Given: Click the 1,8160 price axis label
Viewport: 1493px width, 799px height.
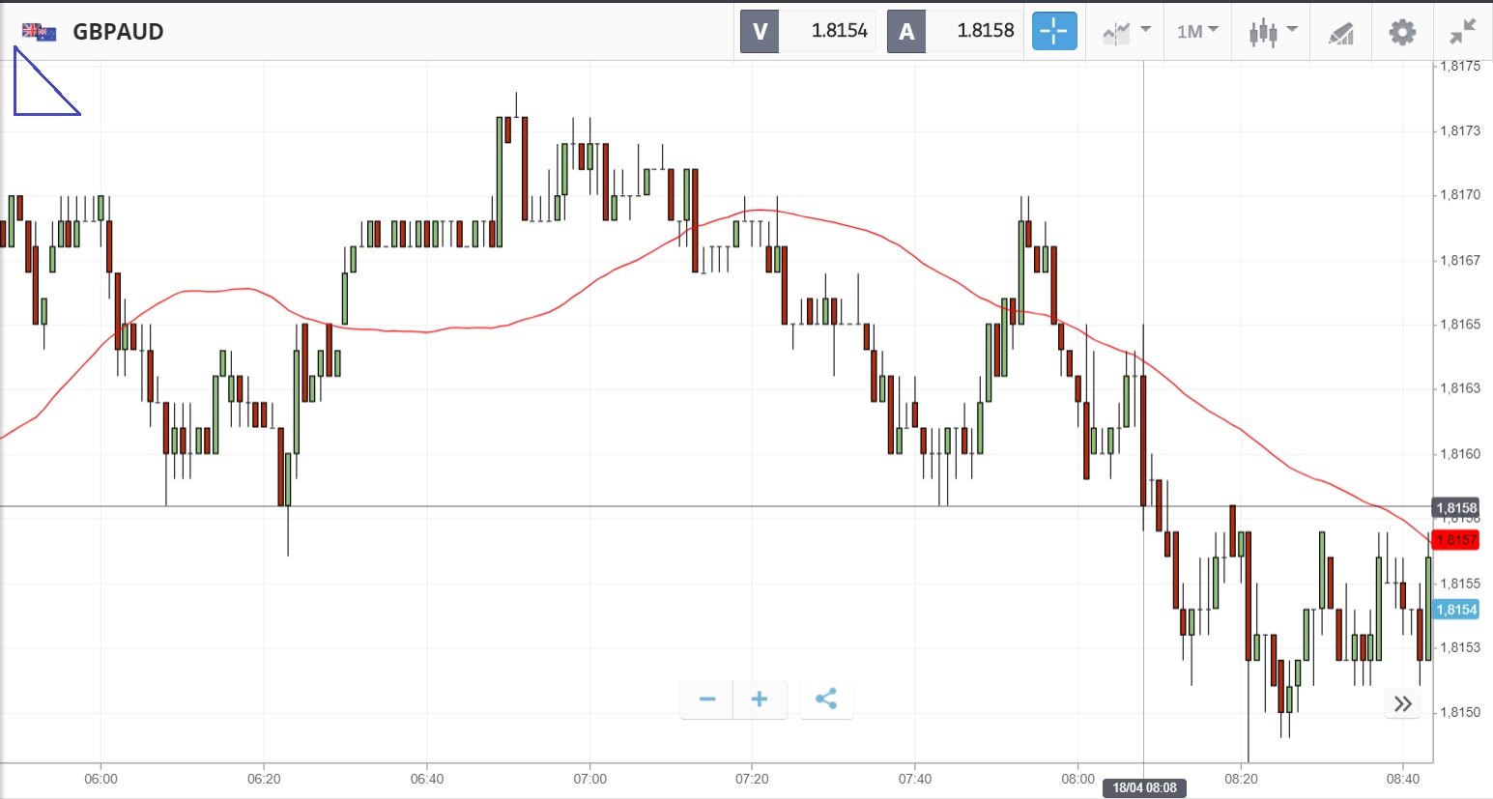Looking at the screenshot, I should pos(1459,453).
